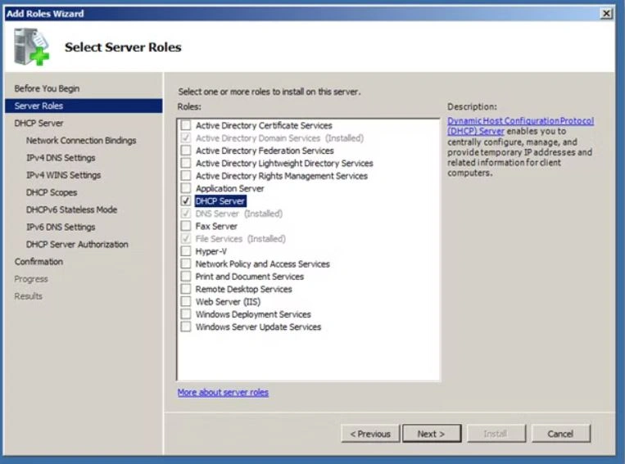Uncheck the DHCP Server role checkbox

tap(186, 200)
